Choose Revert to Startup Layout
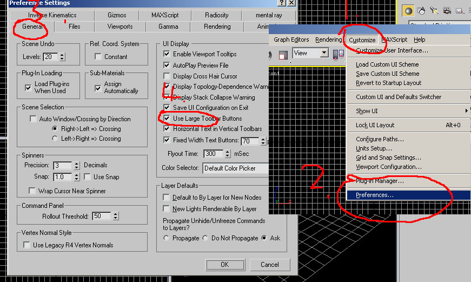 tap(408, 83)
